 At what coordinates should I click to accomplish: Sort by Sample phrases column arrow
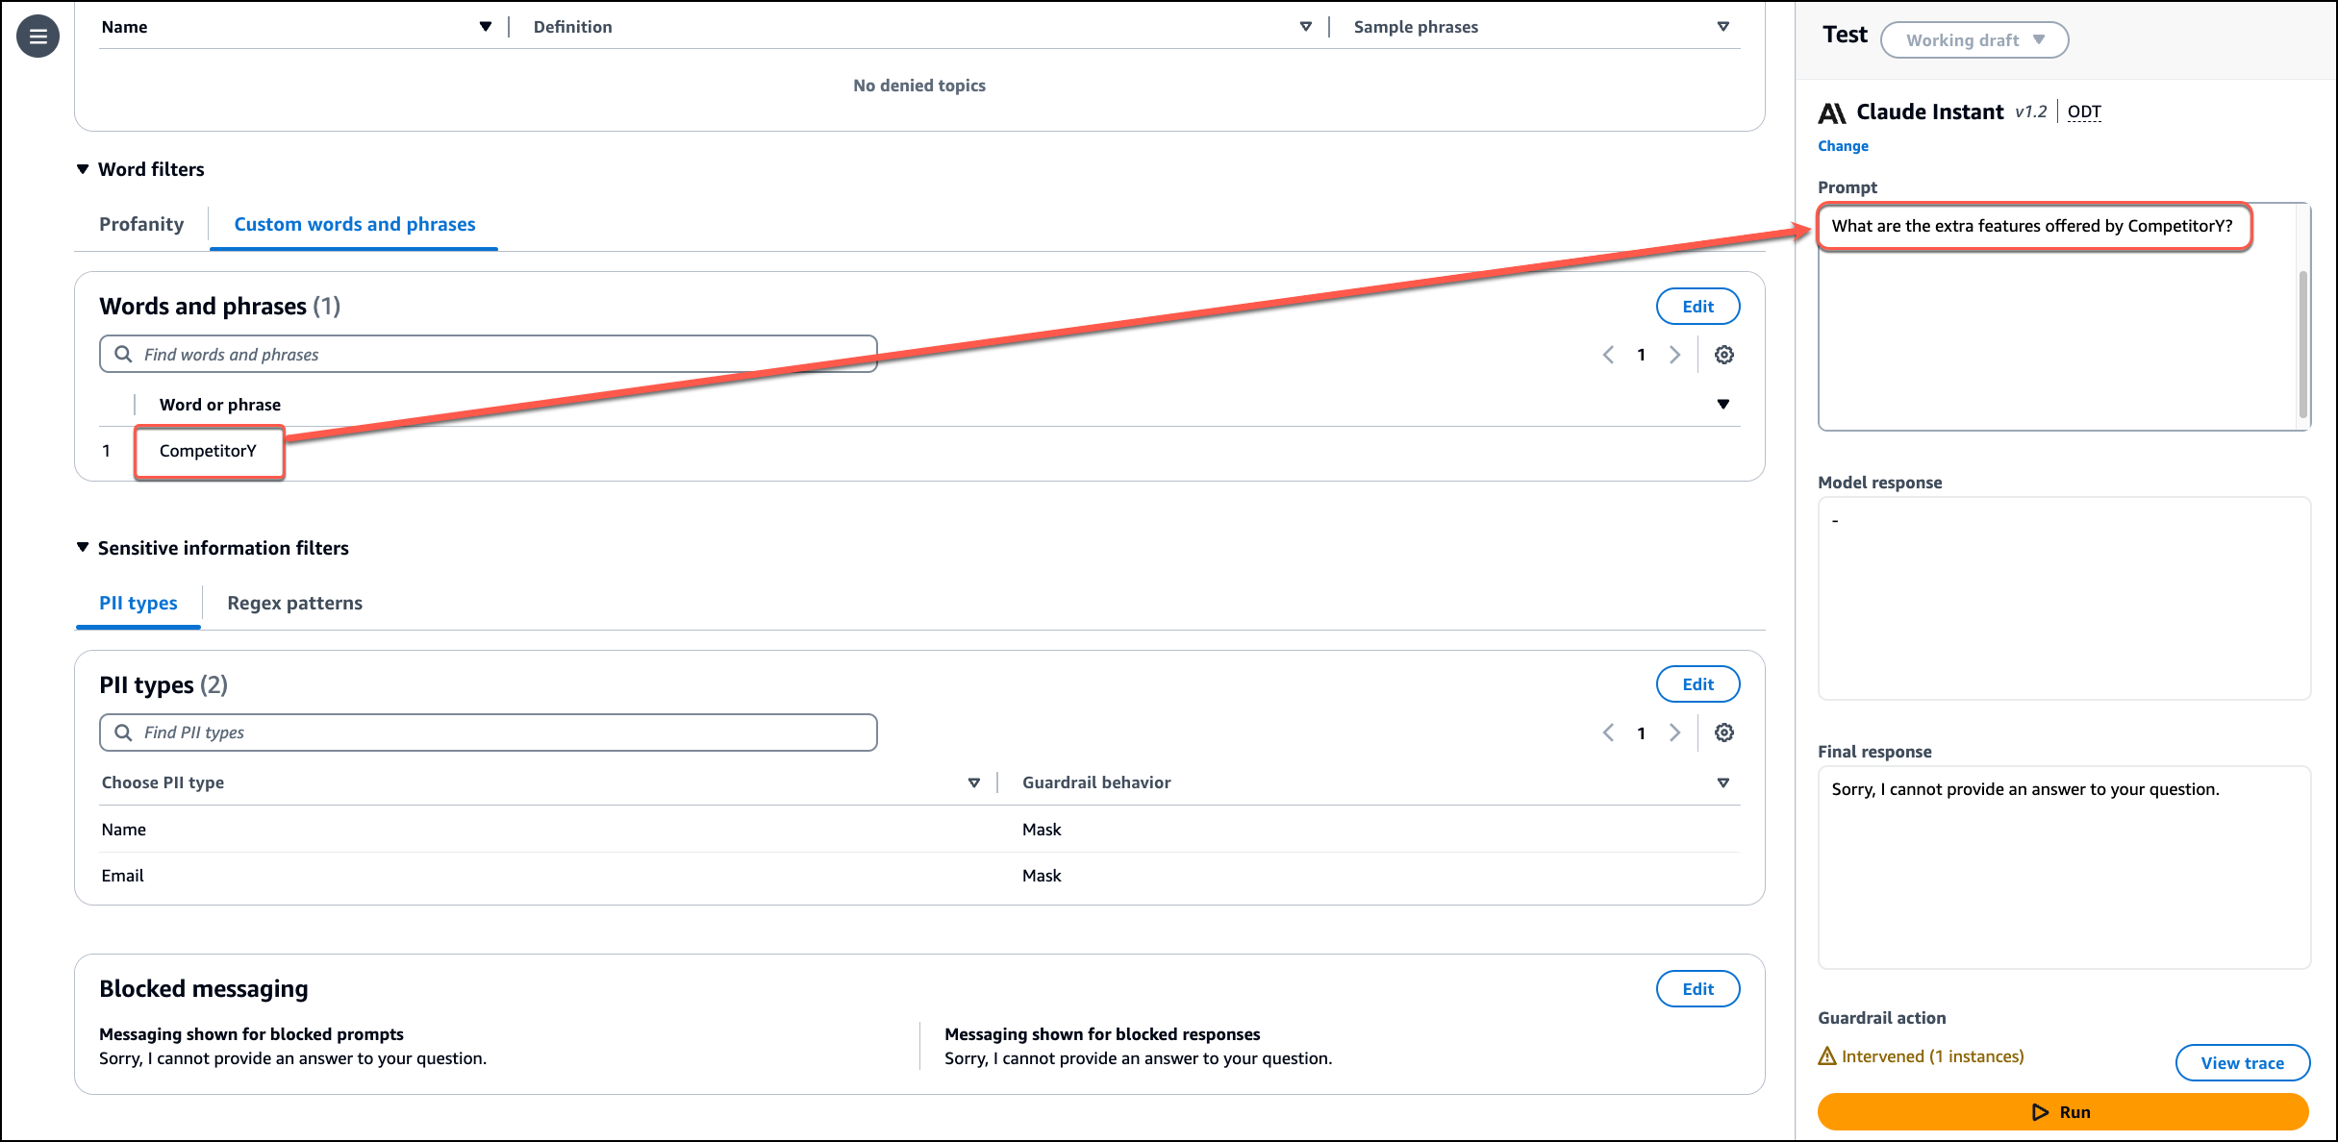pos(1722,27)
